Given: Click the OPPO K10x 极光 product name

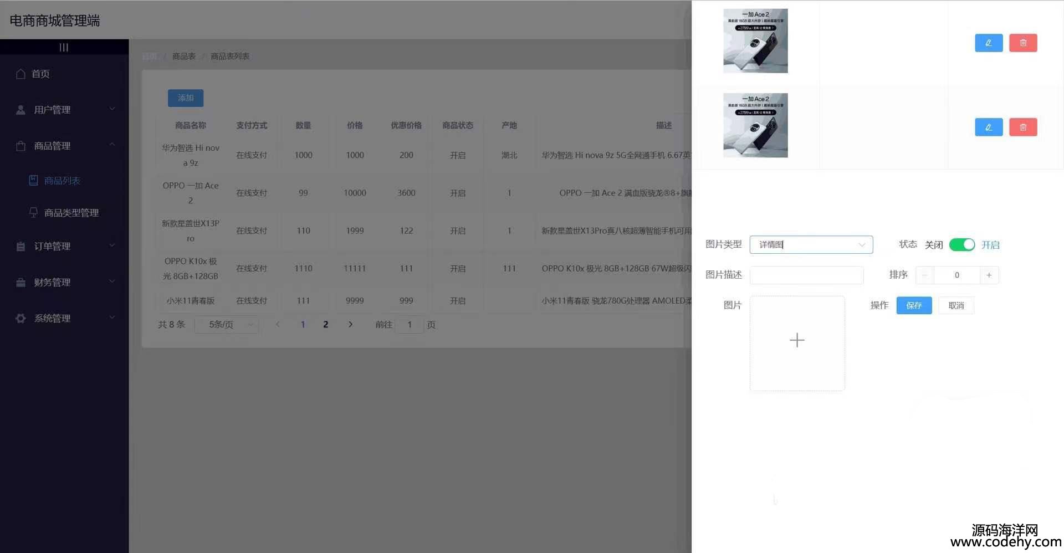Looking at the screenshot, I should [191, 268].
